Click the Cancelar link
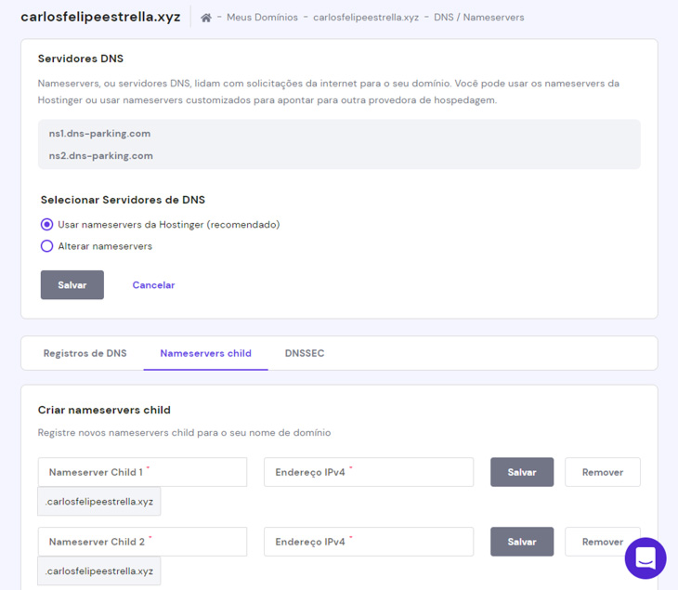The image size is (678, 590). 153,285
